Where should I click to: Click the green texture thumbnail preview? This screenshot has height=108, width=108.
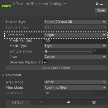click(6, 6)
